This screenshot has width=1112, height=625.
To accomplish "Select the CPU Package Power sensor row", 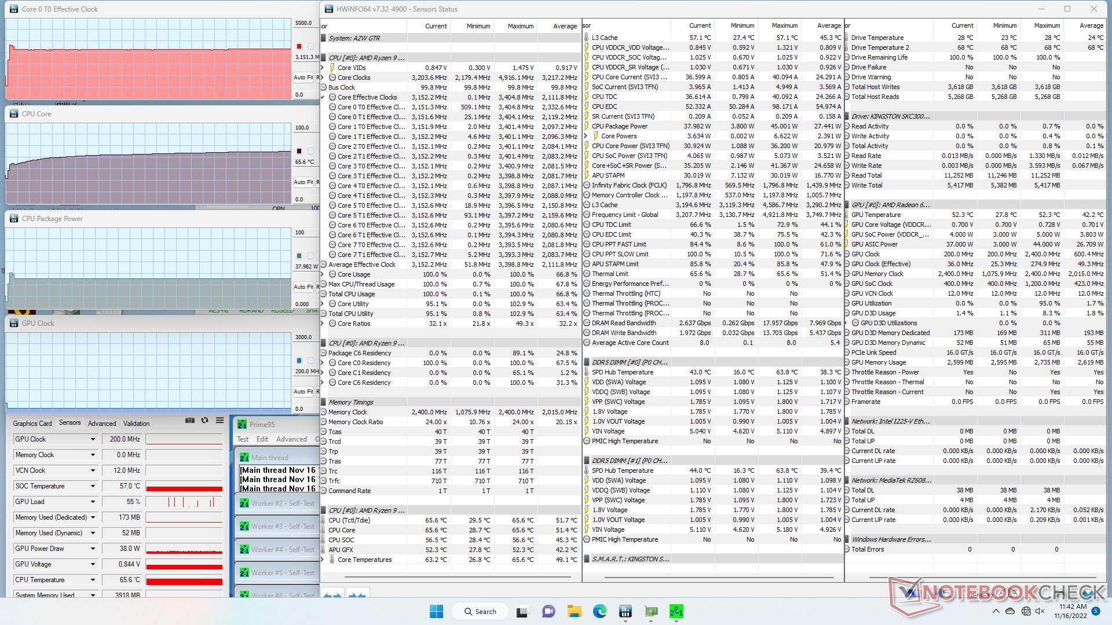I will point(713,126).
